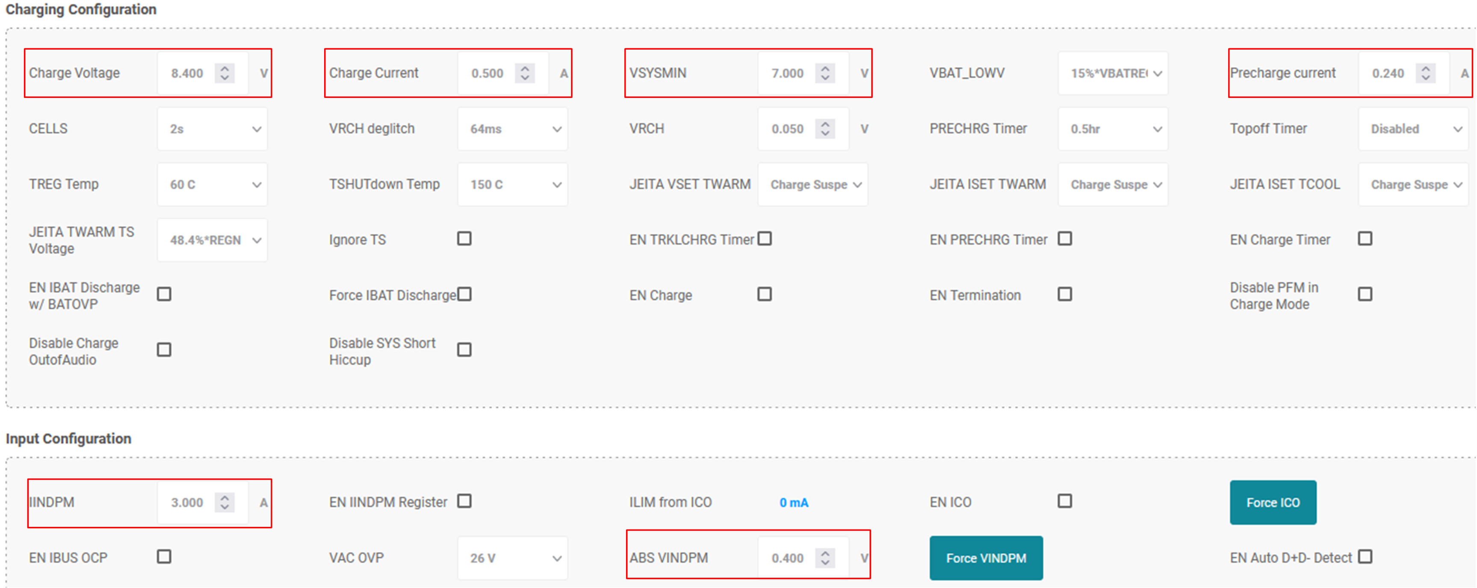Click the ABS VINDPM spinner arrows
This screenshot has height=588, width=1477.
[825, 558]
